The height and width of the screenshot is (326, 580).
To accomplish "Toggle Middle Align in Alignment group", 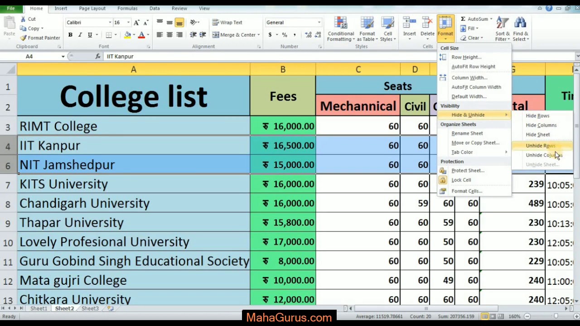I will pyautogui.click(x=169, y=22).
